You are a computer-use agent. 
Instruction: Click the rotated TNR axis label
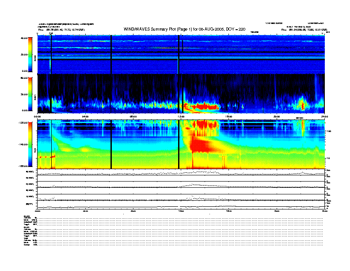[x=35, y=151]
